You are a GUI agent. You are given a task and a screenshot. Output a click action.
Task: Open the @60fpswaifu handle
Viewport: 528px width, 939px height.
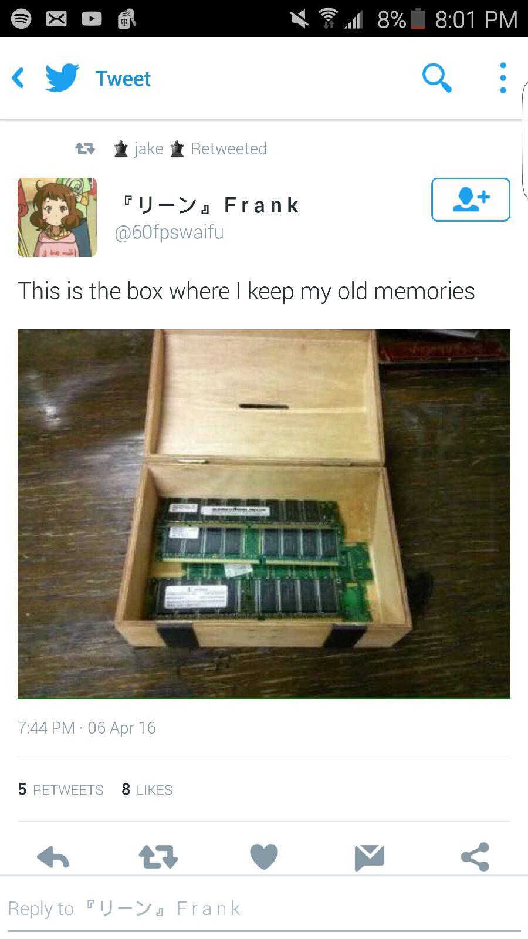[x=169, y=232]
